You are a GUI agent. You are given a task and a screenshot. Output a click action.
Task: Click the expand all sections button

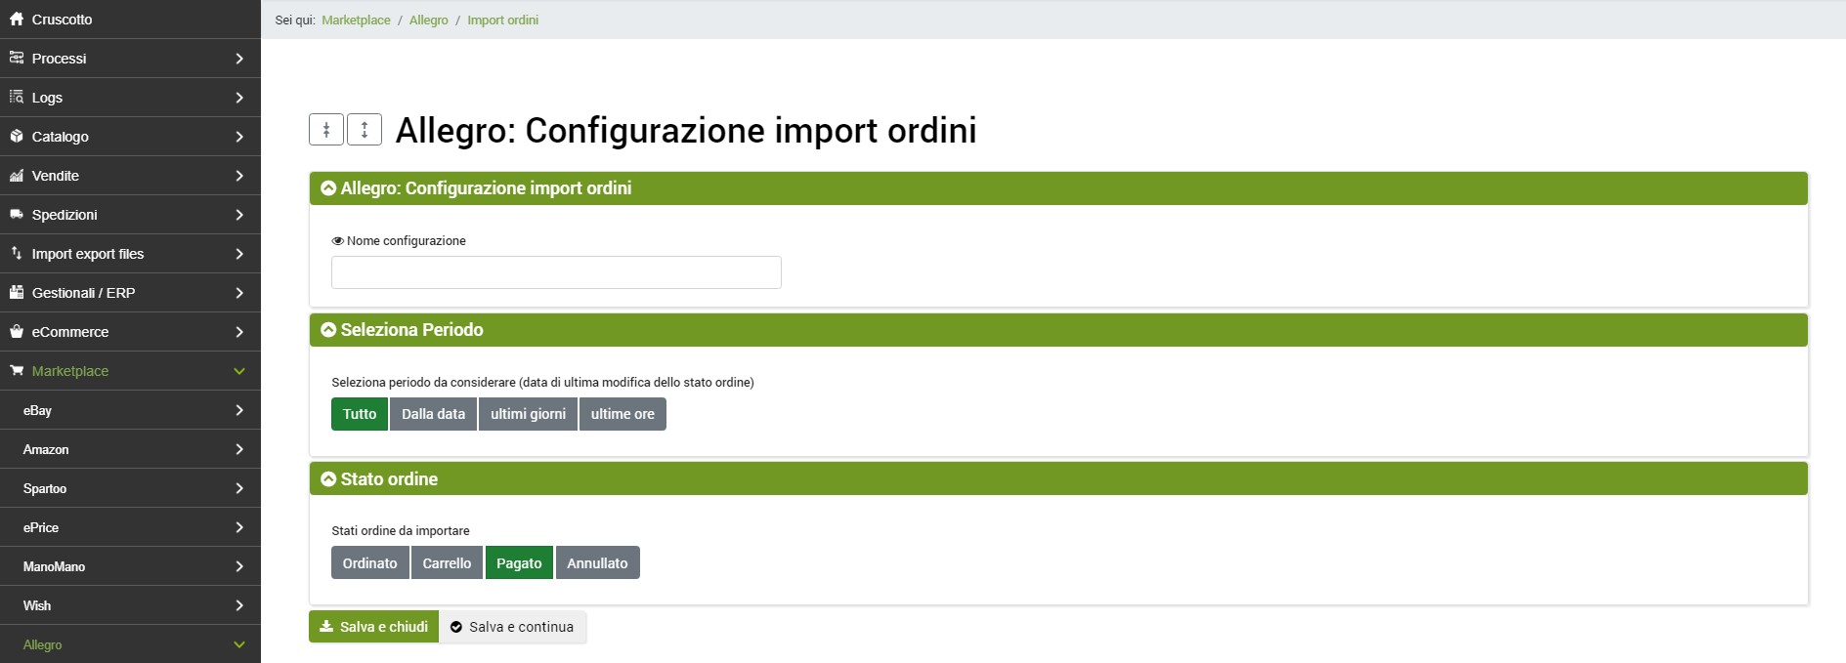coord(365,130)
